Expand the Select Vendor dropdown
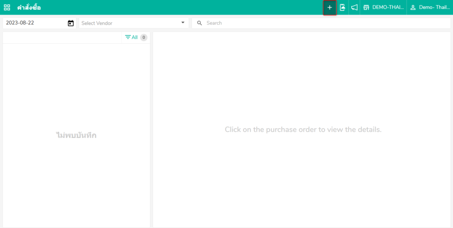The width and height of the screenshot is (453, 228). point(134,23)
